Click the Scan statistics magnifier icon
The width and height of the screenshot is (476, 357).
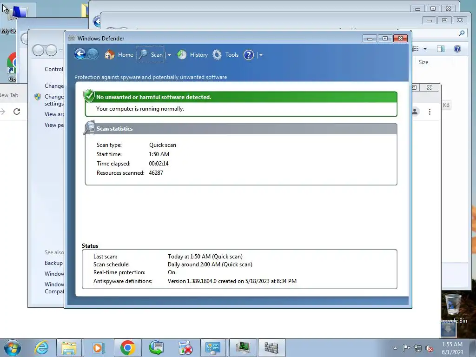tap(89, 128)
